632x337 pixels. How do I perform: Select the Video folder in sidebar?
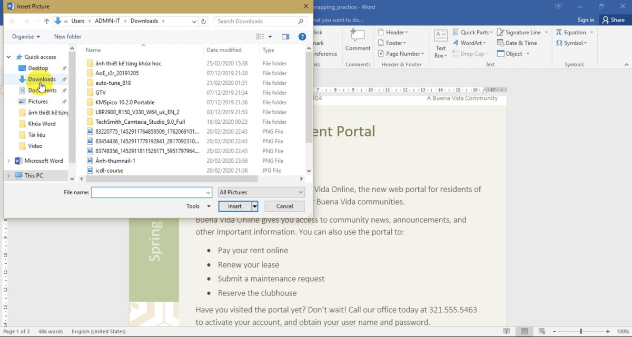[x=35, y=146]
